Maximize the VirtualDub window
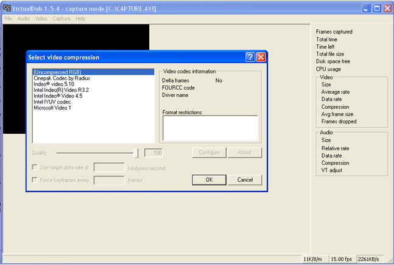The image size is (394, 265). pos(377,9)
